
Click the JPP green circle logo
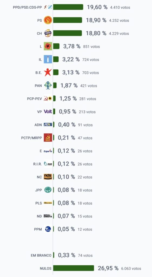pyautogui.click(x=48, y=190)
